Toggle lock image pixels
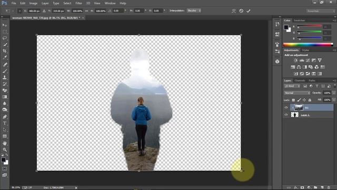The width and height of the screenshot is (337, 190). click(299, 100)
